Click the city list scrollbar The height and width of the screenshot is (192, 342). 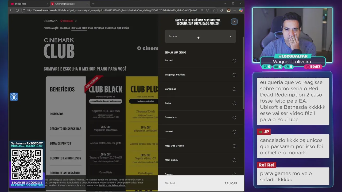(x=243, y=73)
